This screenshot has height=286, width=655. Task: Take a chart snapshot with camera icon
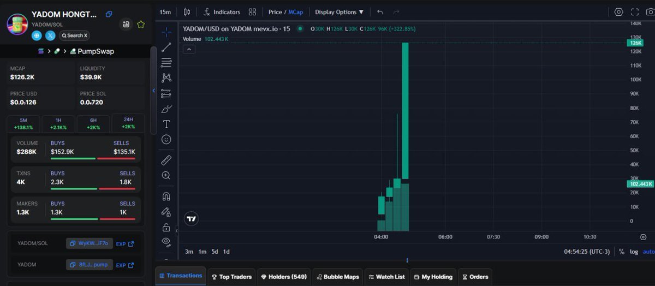[650, 12]
